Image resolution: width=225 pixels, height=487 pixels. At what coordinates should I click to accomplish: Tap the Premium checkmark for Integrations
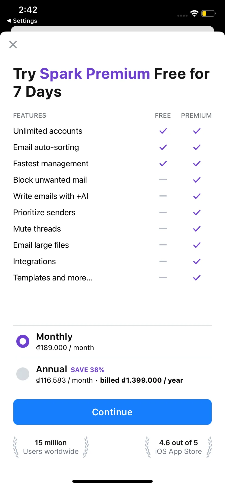tap(197, 261)
